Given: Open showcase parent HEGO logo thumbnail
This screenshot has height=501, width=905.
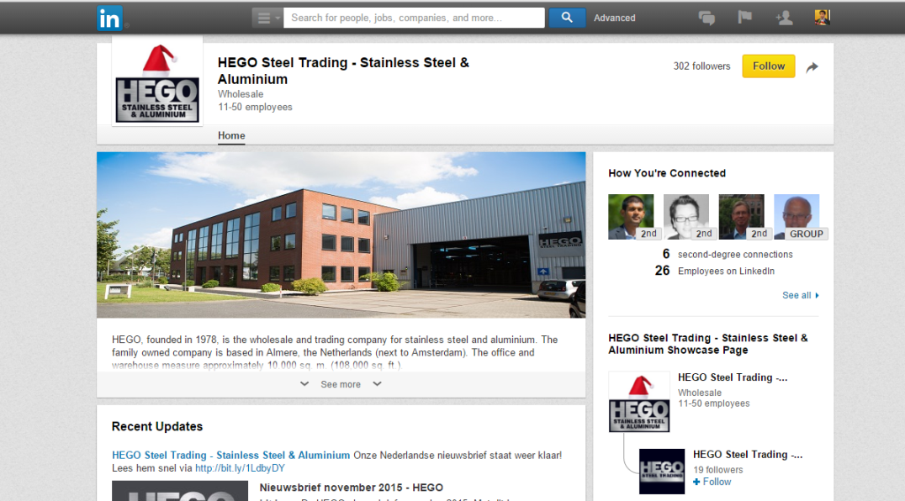Looking at the screenshot, I should pos(639,402).
